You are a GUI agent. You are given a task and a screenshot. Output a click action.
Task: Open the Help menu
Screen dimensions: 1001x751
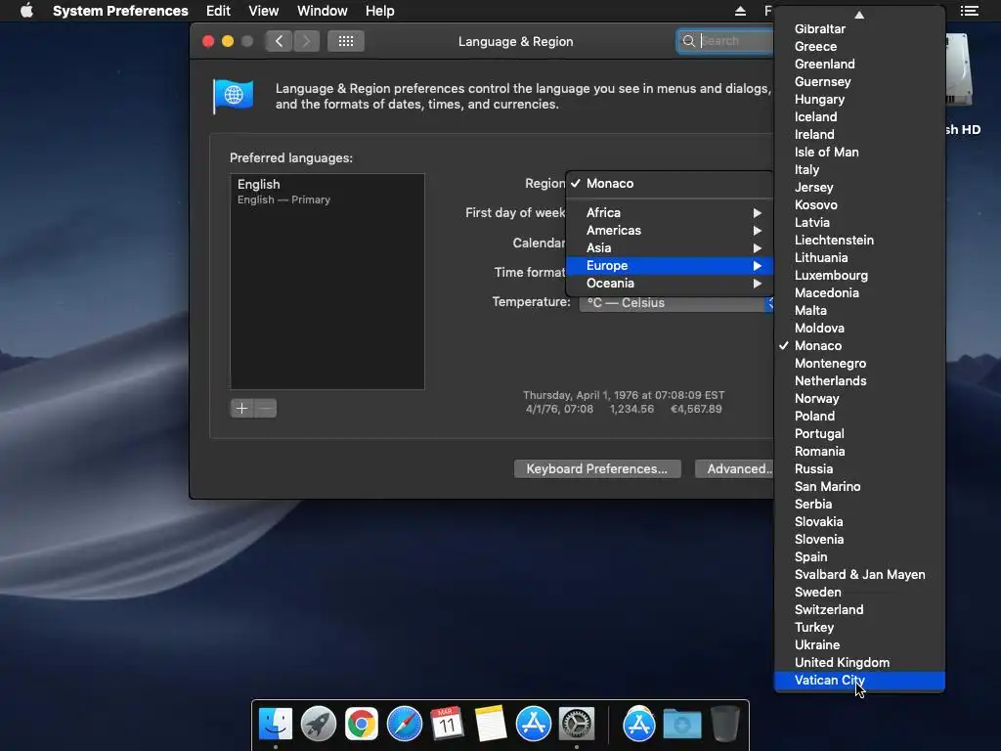coord(380,11)
